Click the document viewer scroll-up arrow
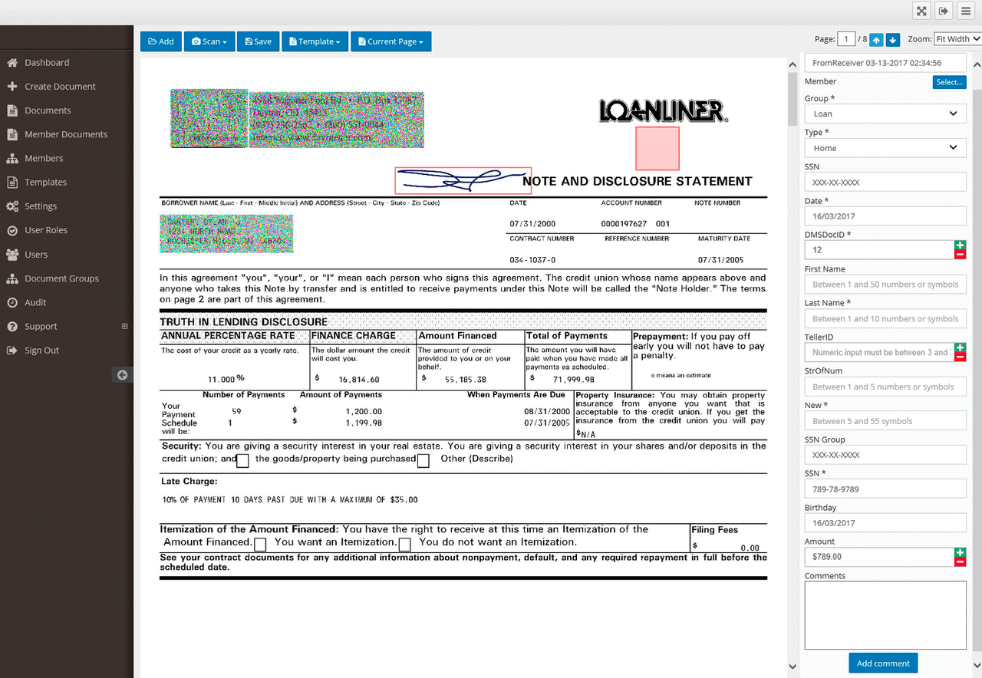 pyautogui.click(x=793, y=65)
